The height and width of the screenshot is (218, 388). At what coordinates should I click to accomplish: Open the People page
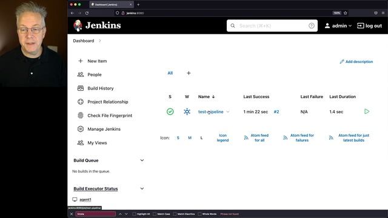click(x=95, y=74)
